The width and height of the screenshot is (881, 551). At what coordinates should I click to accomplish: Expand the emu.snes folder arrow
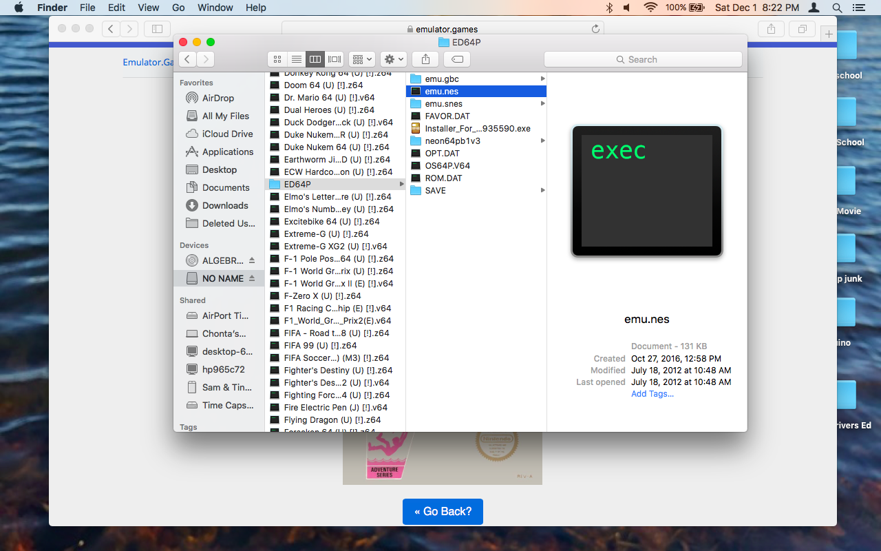542,104
